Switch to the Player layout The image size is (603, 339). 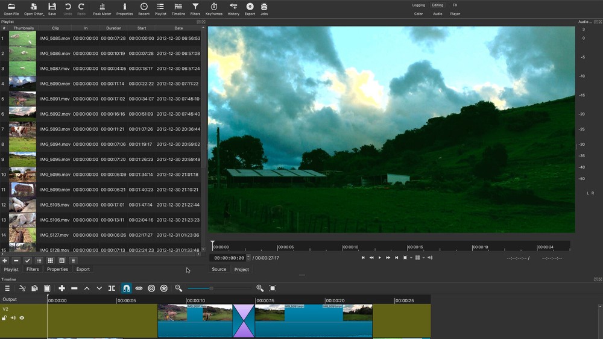[x=455, y=14]
